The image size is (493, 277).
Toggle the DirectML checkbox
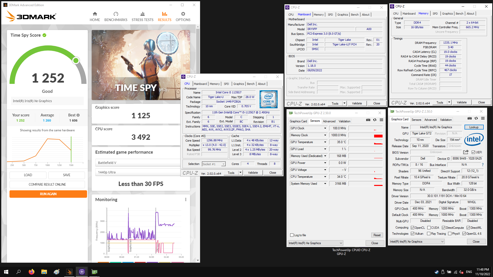tap(468, 228)
